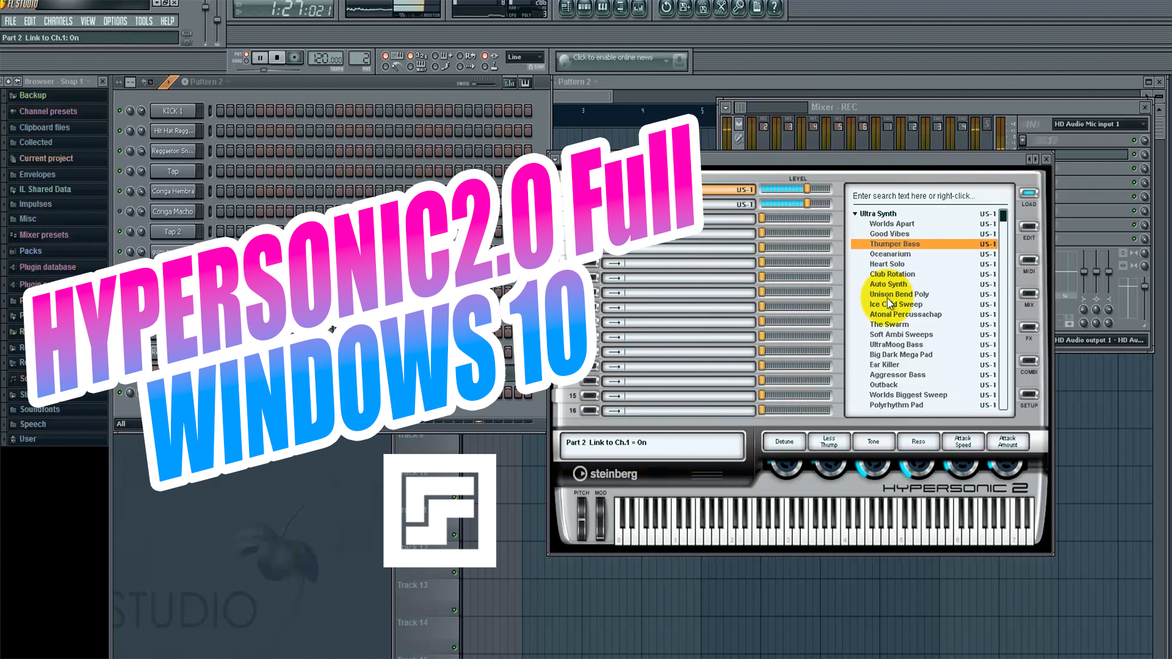Click the one-click recording microphone icon

739,8
